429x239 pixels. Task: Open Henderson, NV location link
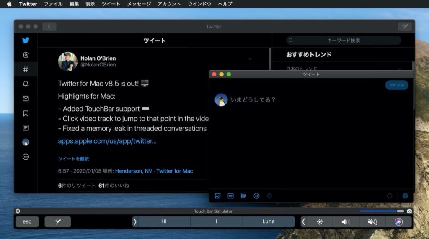(134, 171)
